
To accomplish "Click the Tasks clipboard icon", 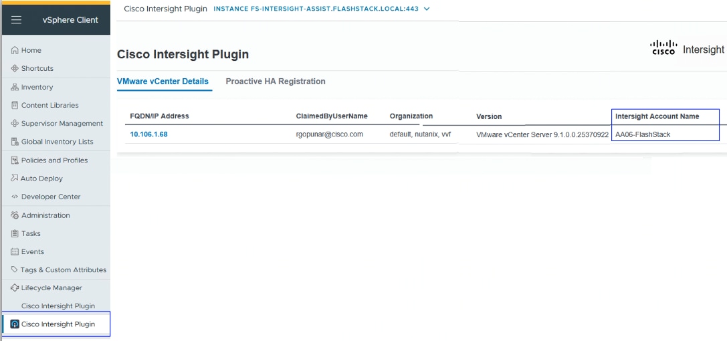I will pos(15,233).
